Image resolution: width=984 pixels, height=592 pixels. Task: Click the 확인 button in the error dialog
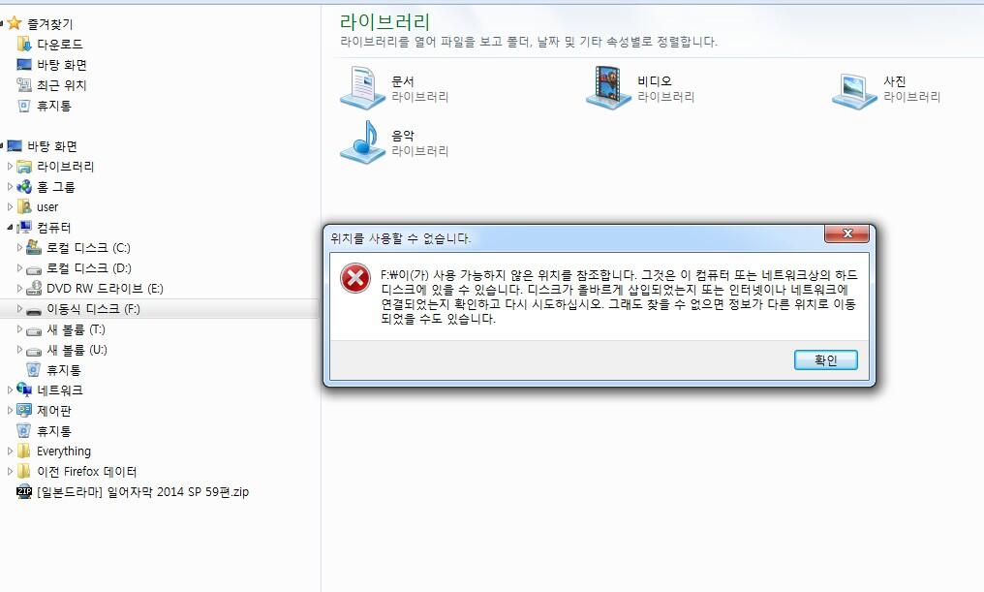click(x=826, y=359)
